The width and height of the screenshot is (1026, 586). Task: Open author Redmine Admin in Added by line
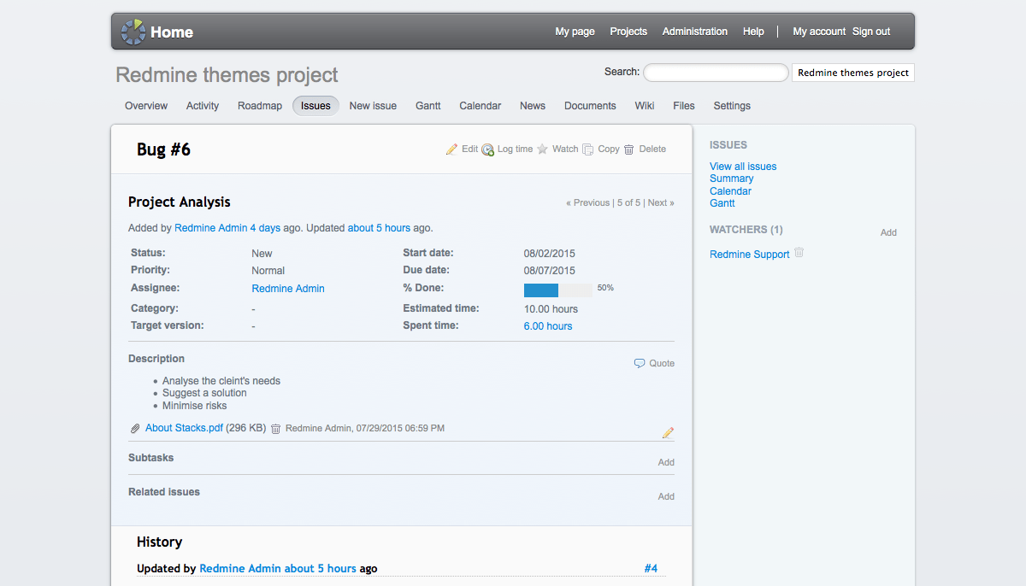(x=210, y=228)
